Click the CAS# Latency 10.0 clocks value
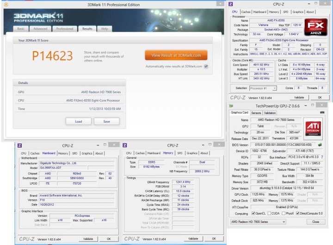 183,191
